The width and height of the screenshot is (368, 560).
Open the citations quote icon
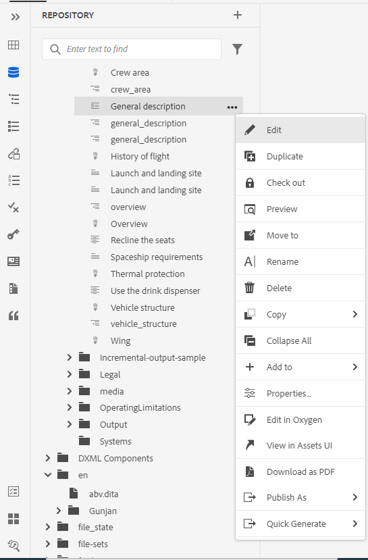point(14,315)
